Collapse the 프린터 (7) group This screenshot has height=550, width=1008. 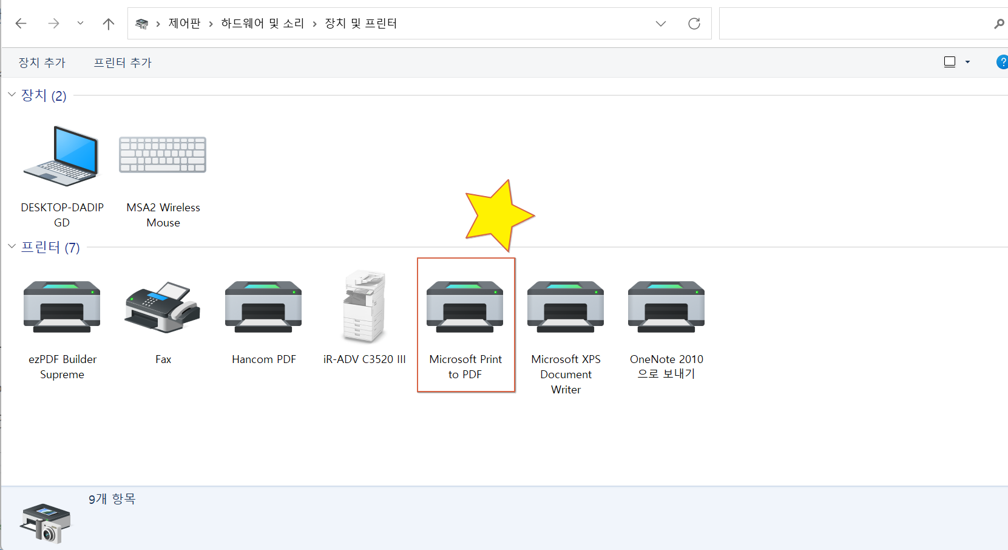(x=12, y=246)
